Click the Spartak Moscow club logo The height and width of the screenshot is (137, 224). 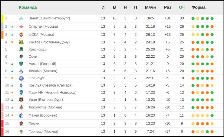pyautogui.click(x=21, y=26)
